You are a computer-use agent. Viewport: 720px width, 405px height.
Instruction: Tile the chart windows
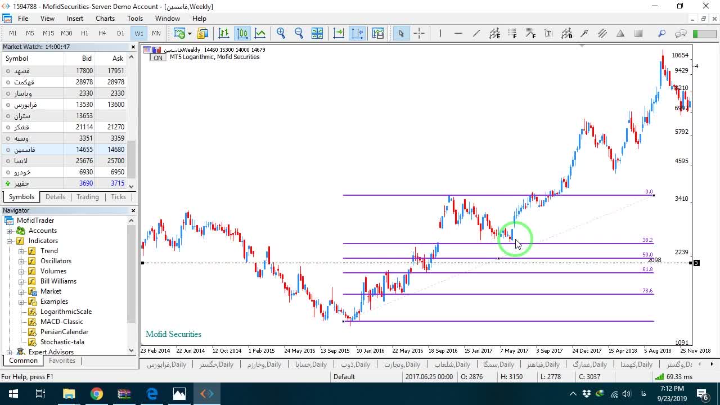point(317,33)
